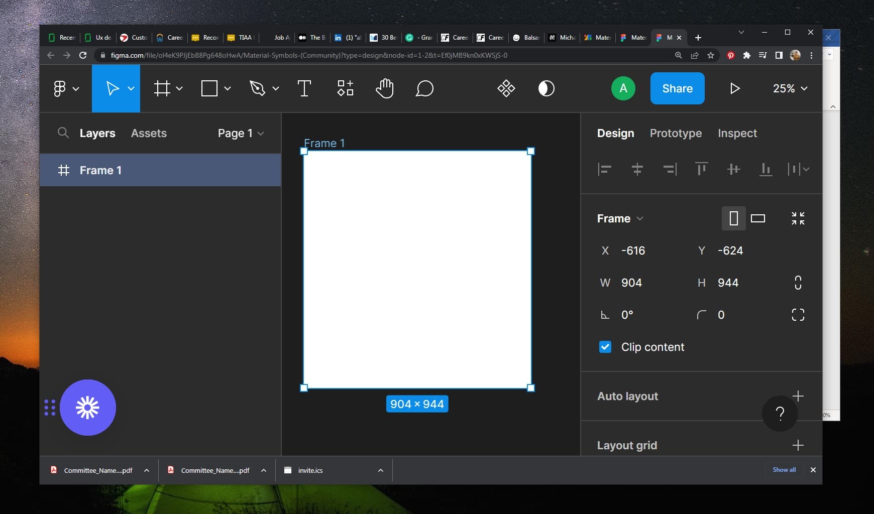Click Show all downloads link
874x514 pixels.
click(x=784, y=470)
